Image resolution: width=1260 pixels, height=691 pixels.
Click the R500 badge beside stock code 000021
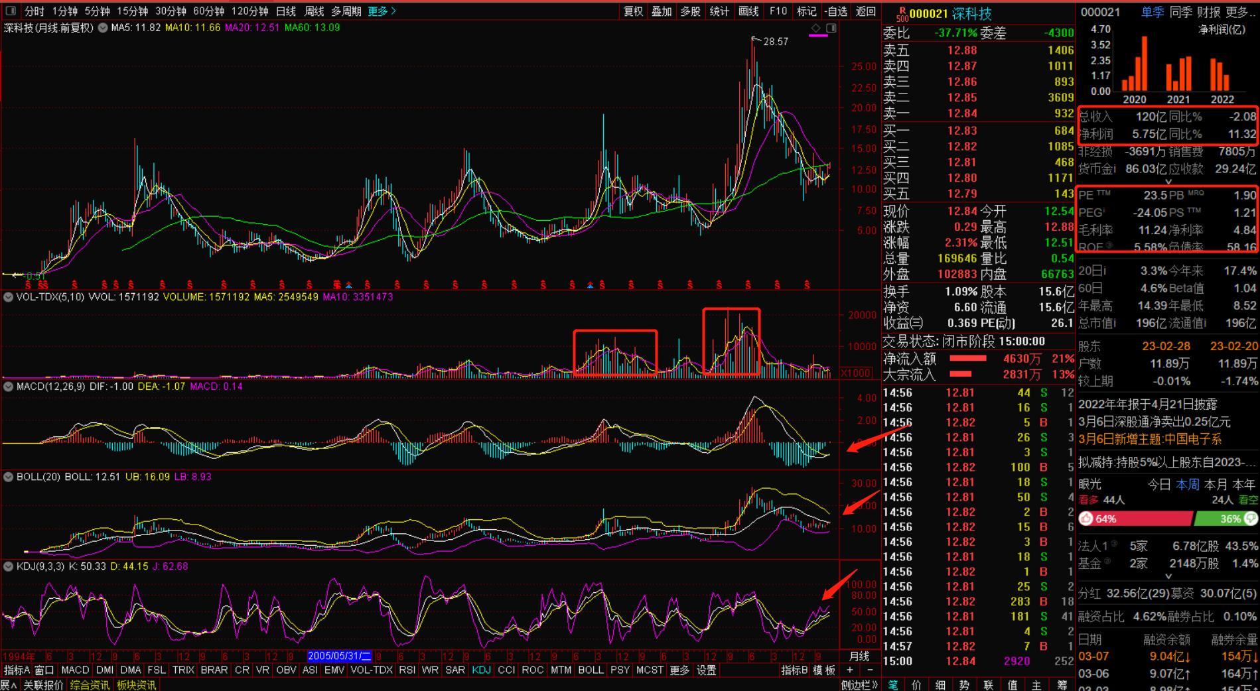[x=902, y=13]
